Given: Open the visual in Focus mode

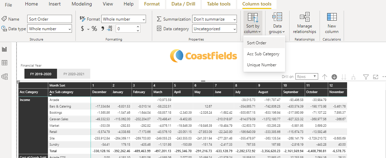Looking at the screenshot, I should pos(375,77).
